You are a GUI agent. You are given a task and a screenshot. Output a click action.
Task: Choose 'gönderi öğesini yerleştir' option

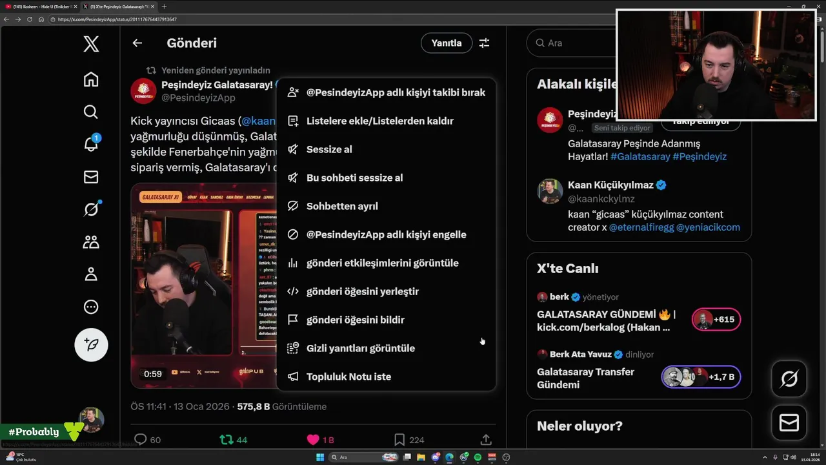click(386, 291)
